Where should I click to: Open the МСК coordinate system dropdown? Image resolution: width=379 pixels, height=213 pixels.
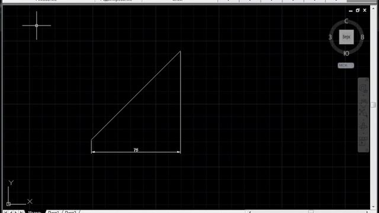pyautogui.click(x=346, y=66)
